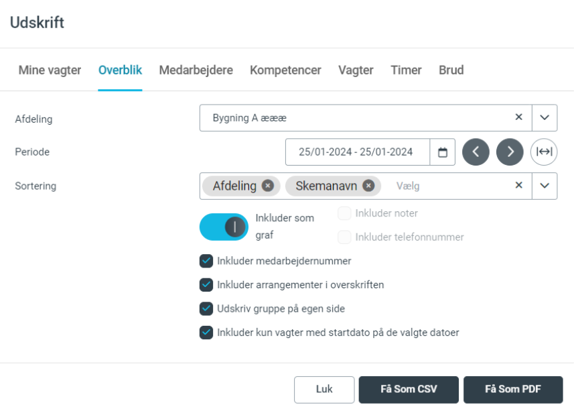
Task: Close the dialog with the Luk button
Action: coord(324,389)
